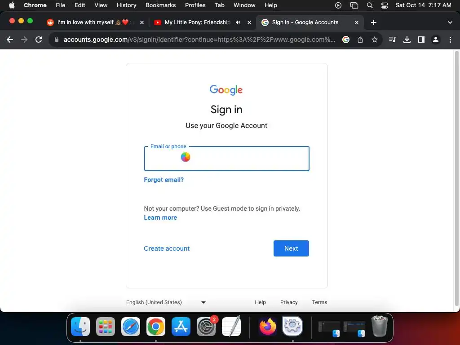Open the profile avatar icon in toolbar

[x=436, y=40]
